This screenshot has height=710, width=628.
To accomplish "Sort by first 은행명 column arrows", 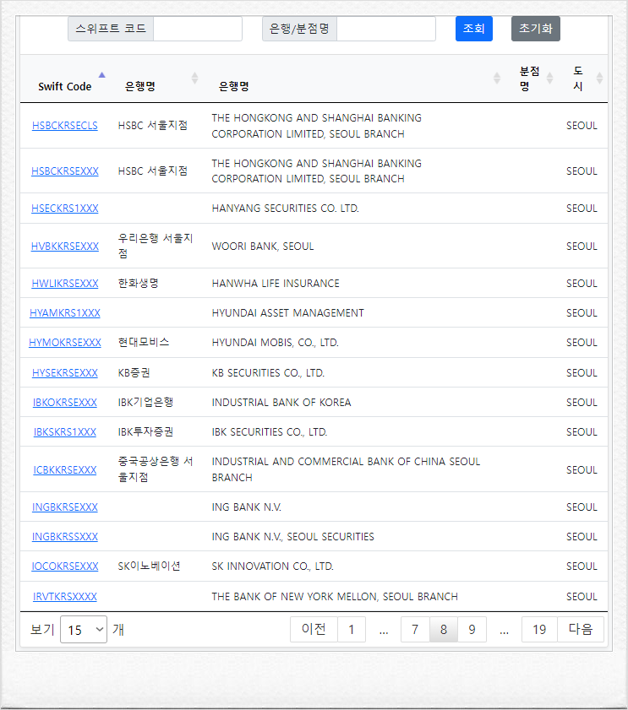I will 194,79.
